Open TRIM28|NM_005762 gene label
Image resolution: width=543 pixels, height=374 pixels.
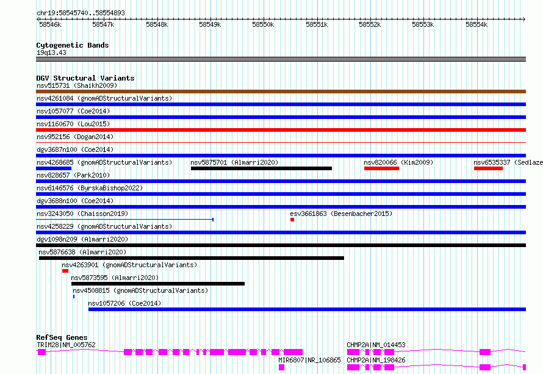point(66,345)
